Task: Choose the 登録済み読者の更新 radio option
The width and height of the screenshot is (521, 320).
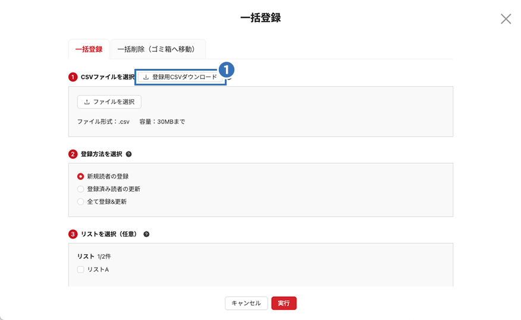Action: click(81, 189)
